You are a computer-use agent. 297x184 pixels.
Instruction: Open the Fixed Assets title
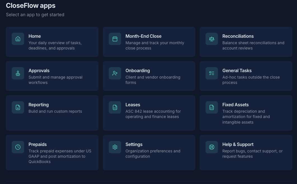coord(235,105)
